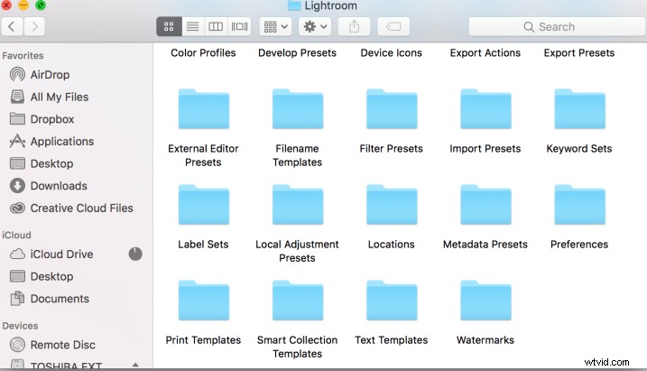Switch to cover flow view
The height and width of the screenshot is (371, 647).
(239, 27)
